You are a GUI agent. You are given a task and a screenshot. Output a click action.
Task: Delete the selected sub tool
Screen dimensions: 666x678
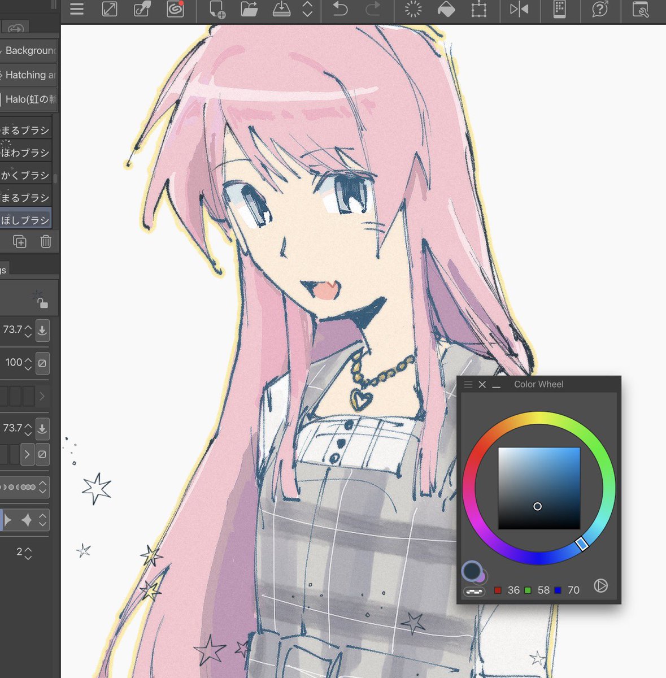click(x=46, y=242)
